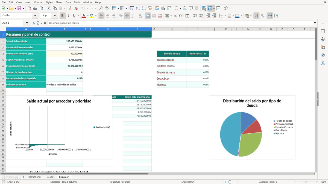Click English (USA) language in status bar
Screen dimensions: 328x184
(x=188, y=182)
